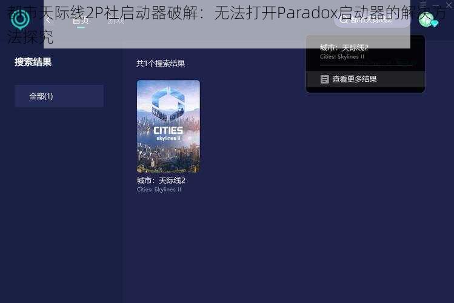Switch to the 首页 tab
Screen dimensions: 454x303
coord(81,21)
